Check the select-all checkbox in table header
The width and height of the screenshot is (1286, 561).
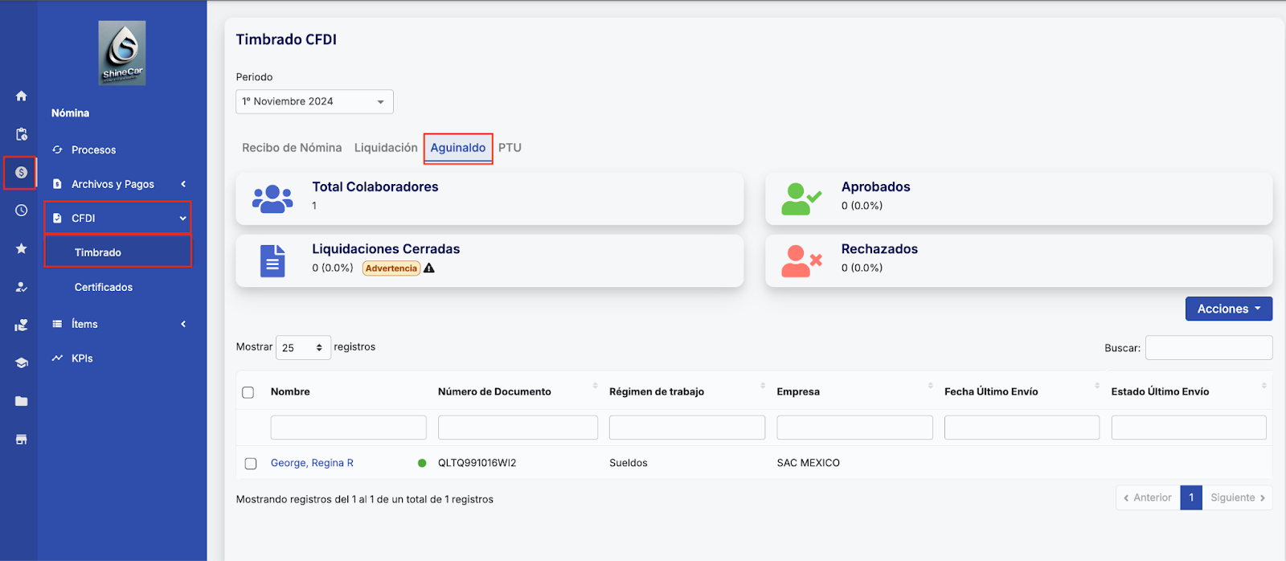pos(248,392)
